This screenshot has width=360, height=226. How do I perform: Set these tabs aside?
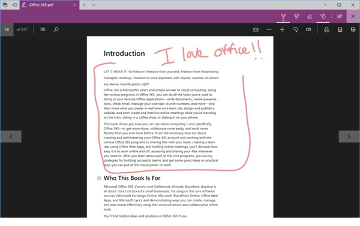click(x=14, y=5)
